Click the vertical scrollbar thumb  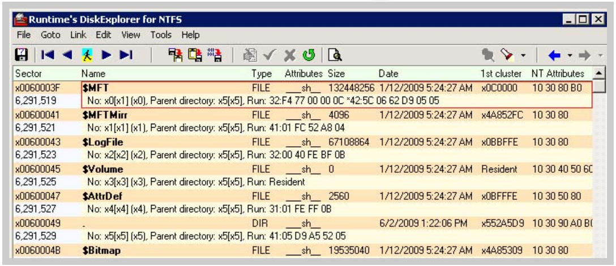point(598,86)
